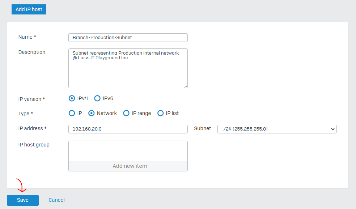The image size is (356, 209).
Task: Click the Subnet dropdown chevron arrow
Action: tap(332, 129)
